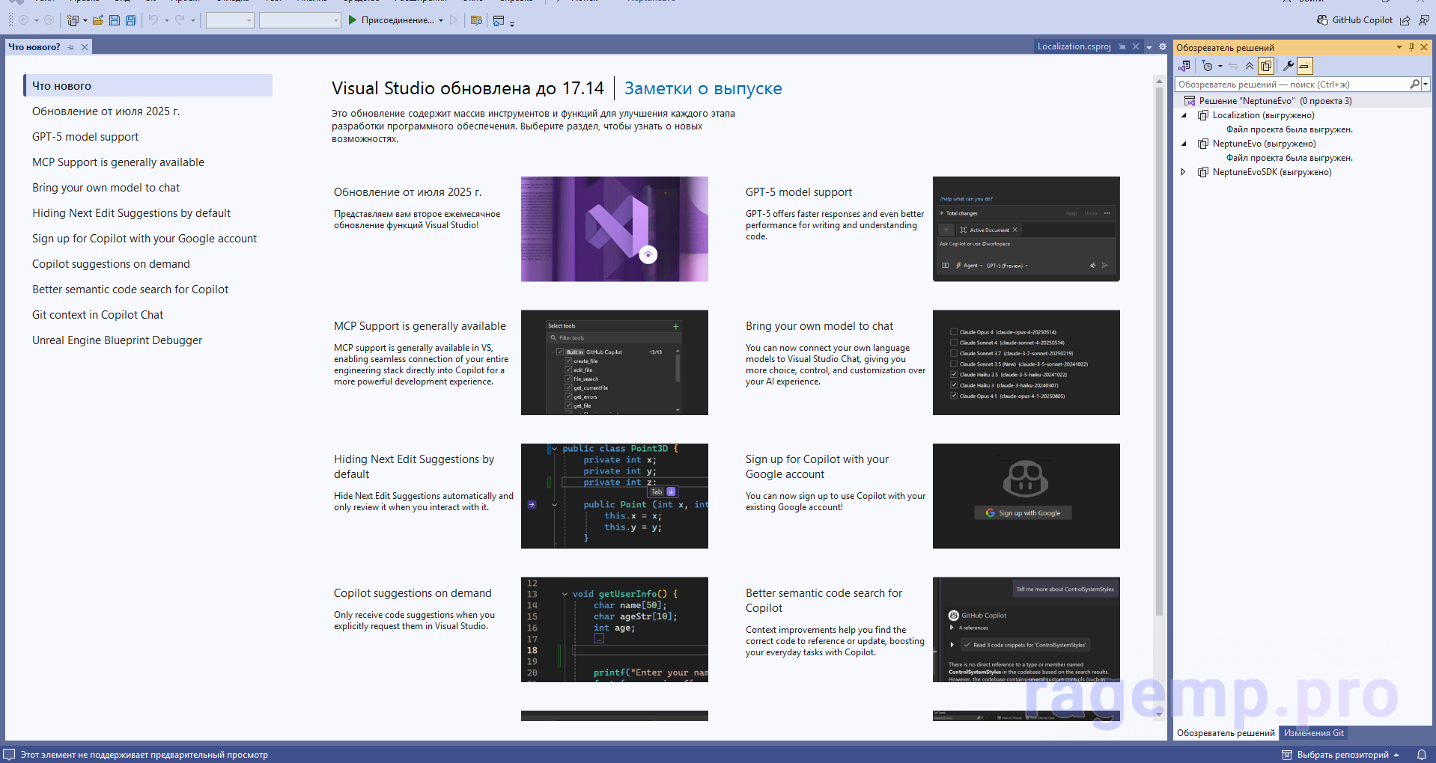Toggle Preview Selected Items button

click(1305, 66)
